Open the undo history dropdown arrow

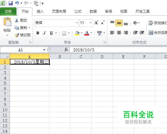[x=21, y=3]
